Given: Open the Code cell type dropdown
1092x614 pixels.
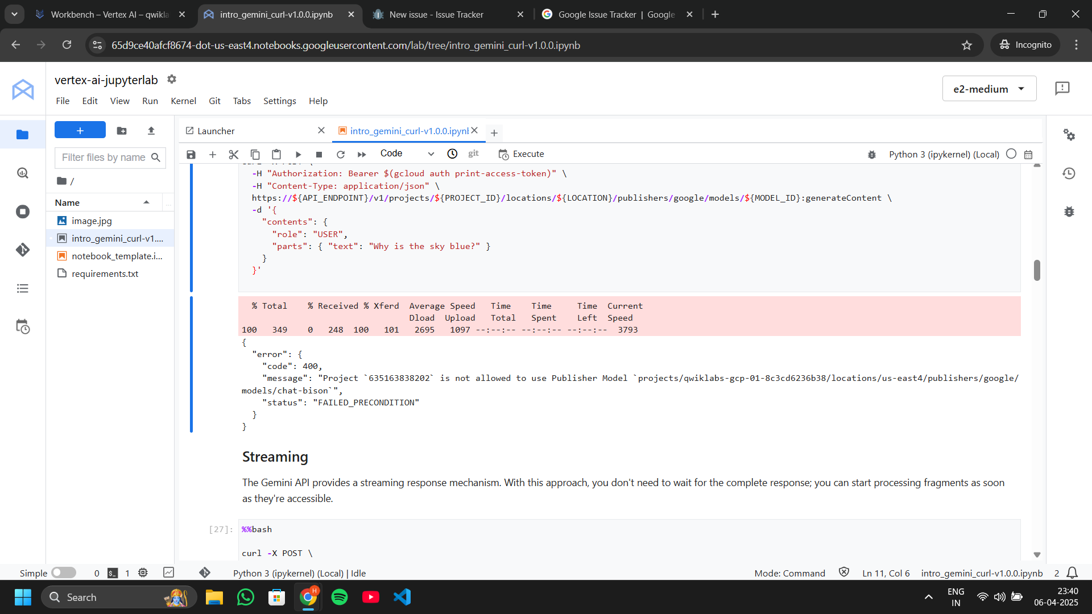Looking at the screenshot, I should pos(407,153).
